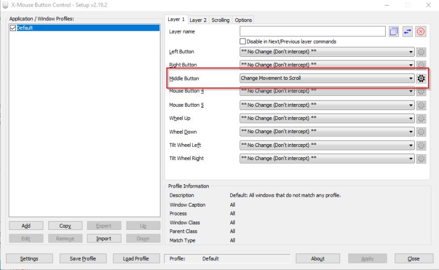Click the Layer name input field
The image size is (439, 270).
click(313, 31)
